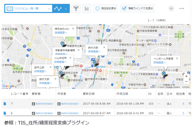
Task: Select cell 2016-09-06 0:41 PM
Action: click(130, 113)
